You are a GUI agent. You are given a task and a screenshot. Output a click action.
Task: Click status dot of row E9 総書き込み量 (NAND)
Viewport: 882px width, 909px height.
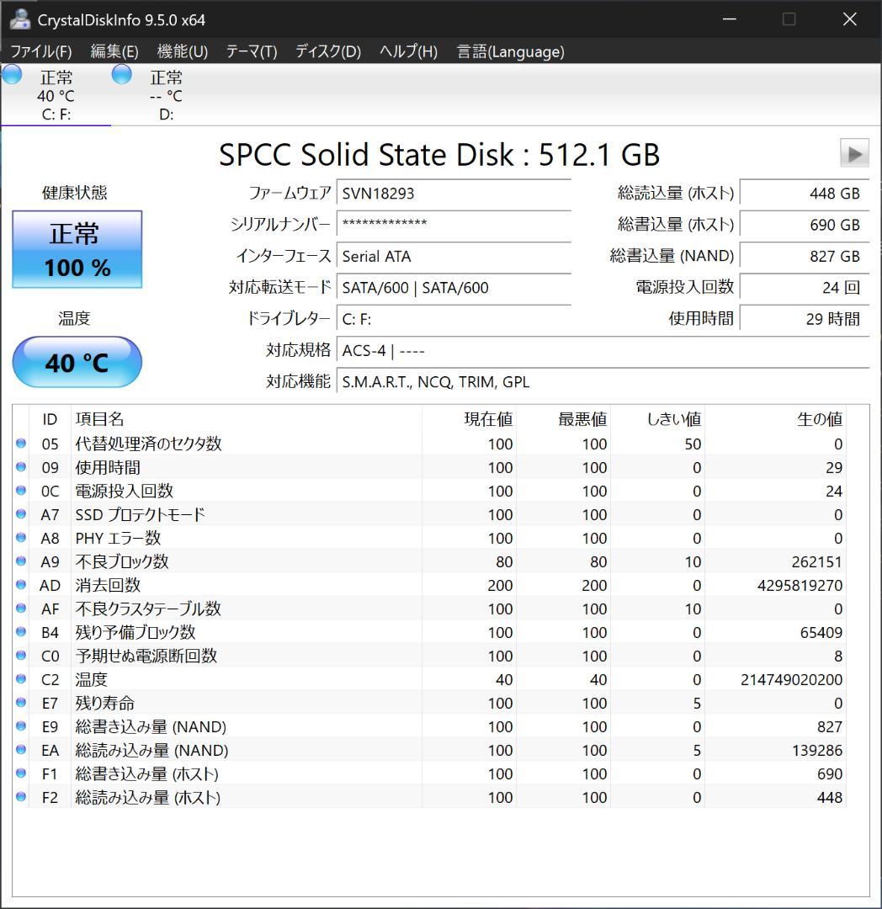pos(21,726)
